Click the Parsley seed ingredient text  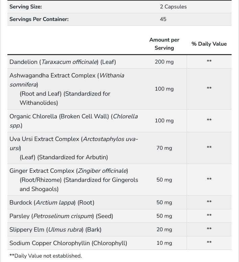point(61,216)
